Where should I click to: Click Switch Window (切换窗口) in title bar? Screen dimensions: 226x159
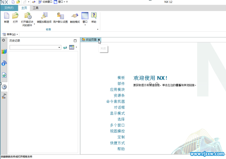point(45,2)
